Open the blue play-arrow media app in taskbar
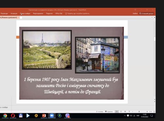This screenshot has height=121, width=164. tap(28, 115)
